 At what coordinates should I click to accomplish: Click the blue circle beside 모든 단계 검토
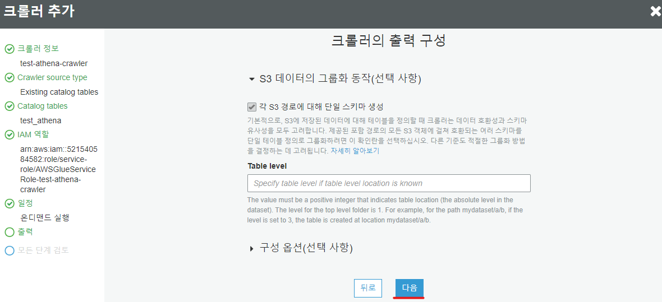click(x=10, y=250)
